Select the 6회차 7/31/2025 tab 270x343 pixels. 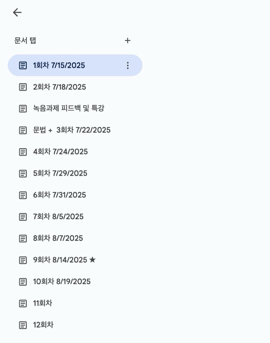coord(75,195)
